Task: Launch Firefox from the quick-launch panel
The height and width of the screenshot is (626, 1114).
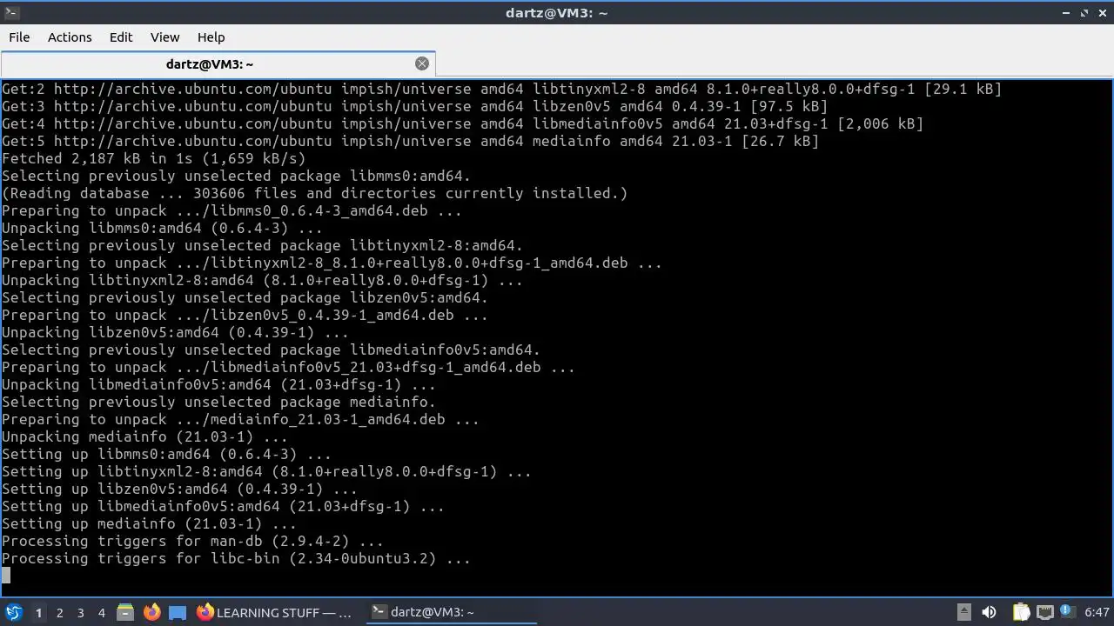Action: coord(151,613)
